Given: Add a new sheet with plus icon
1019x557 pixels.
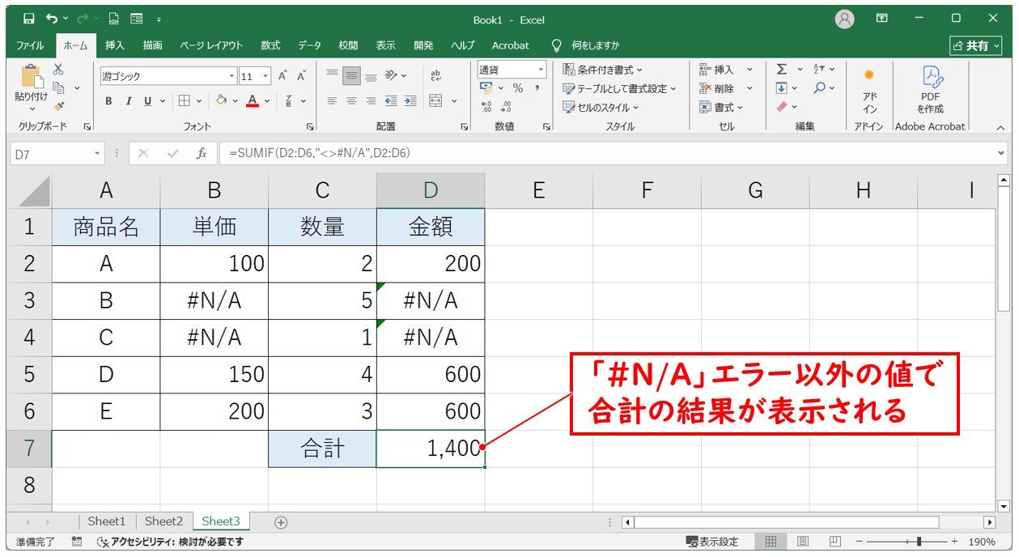Looking at the screenshot, I should [x=281, y=522].
